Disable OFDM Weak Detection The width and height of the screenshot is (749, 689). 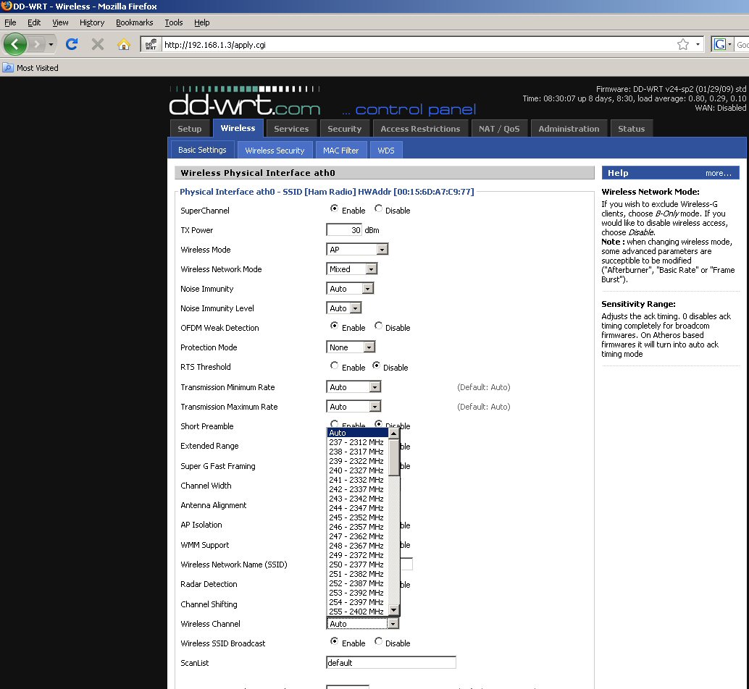(x=378, y=326)
